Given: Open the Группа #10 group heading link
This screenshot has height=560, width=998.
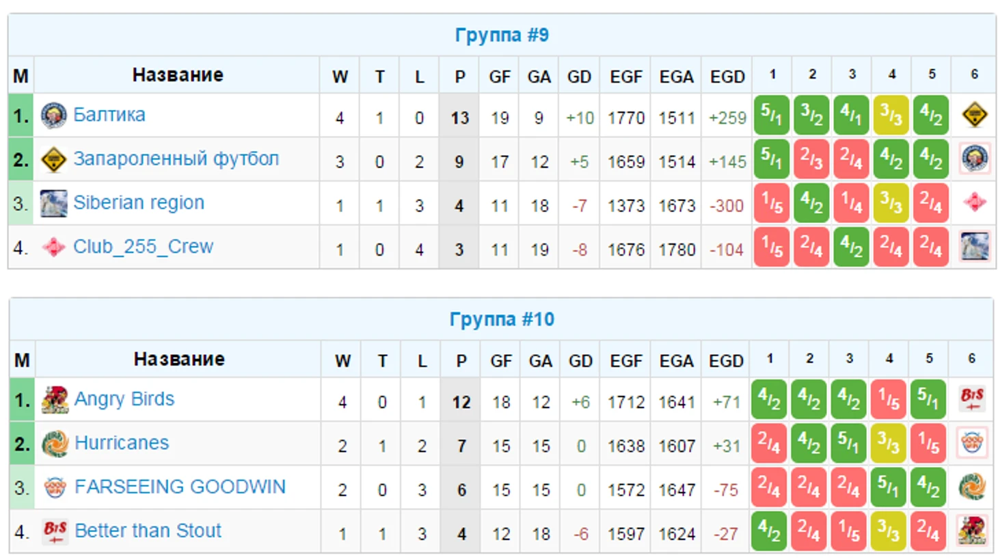Looking at the screenshot, I should (x=502, y=319).
